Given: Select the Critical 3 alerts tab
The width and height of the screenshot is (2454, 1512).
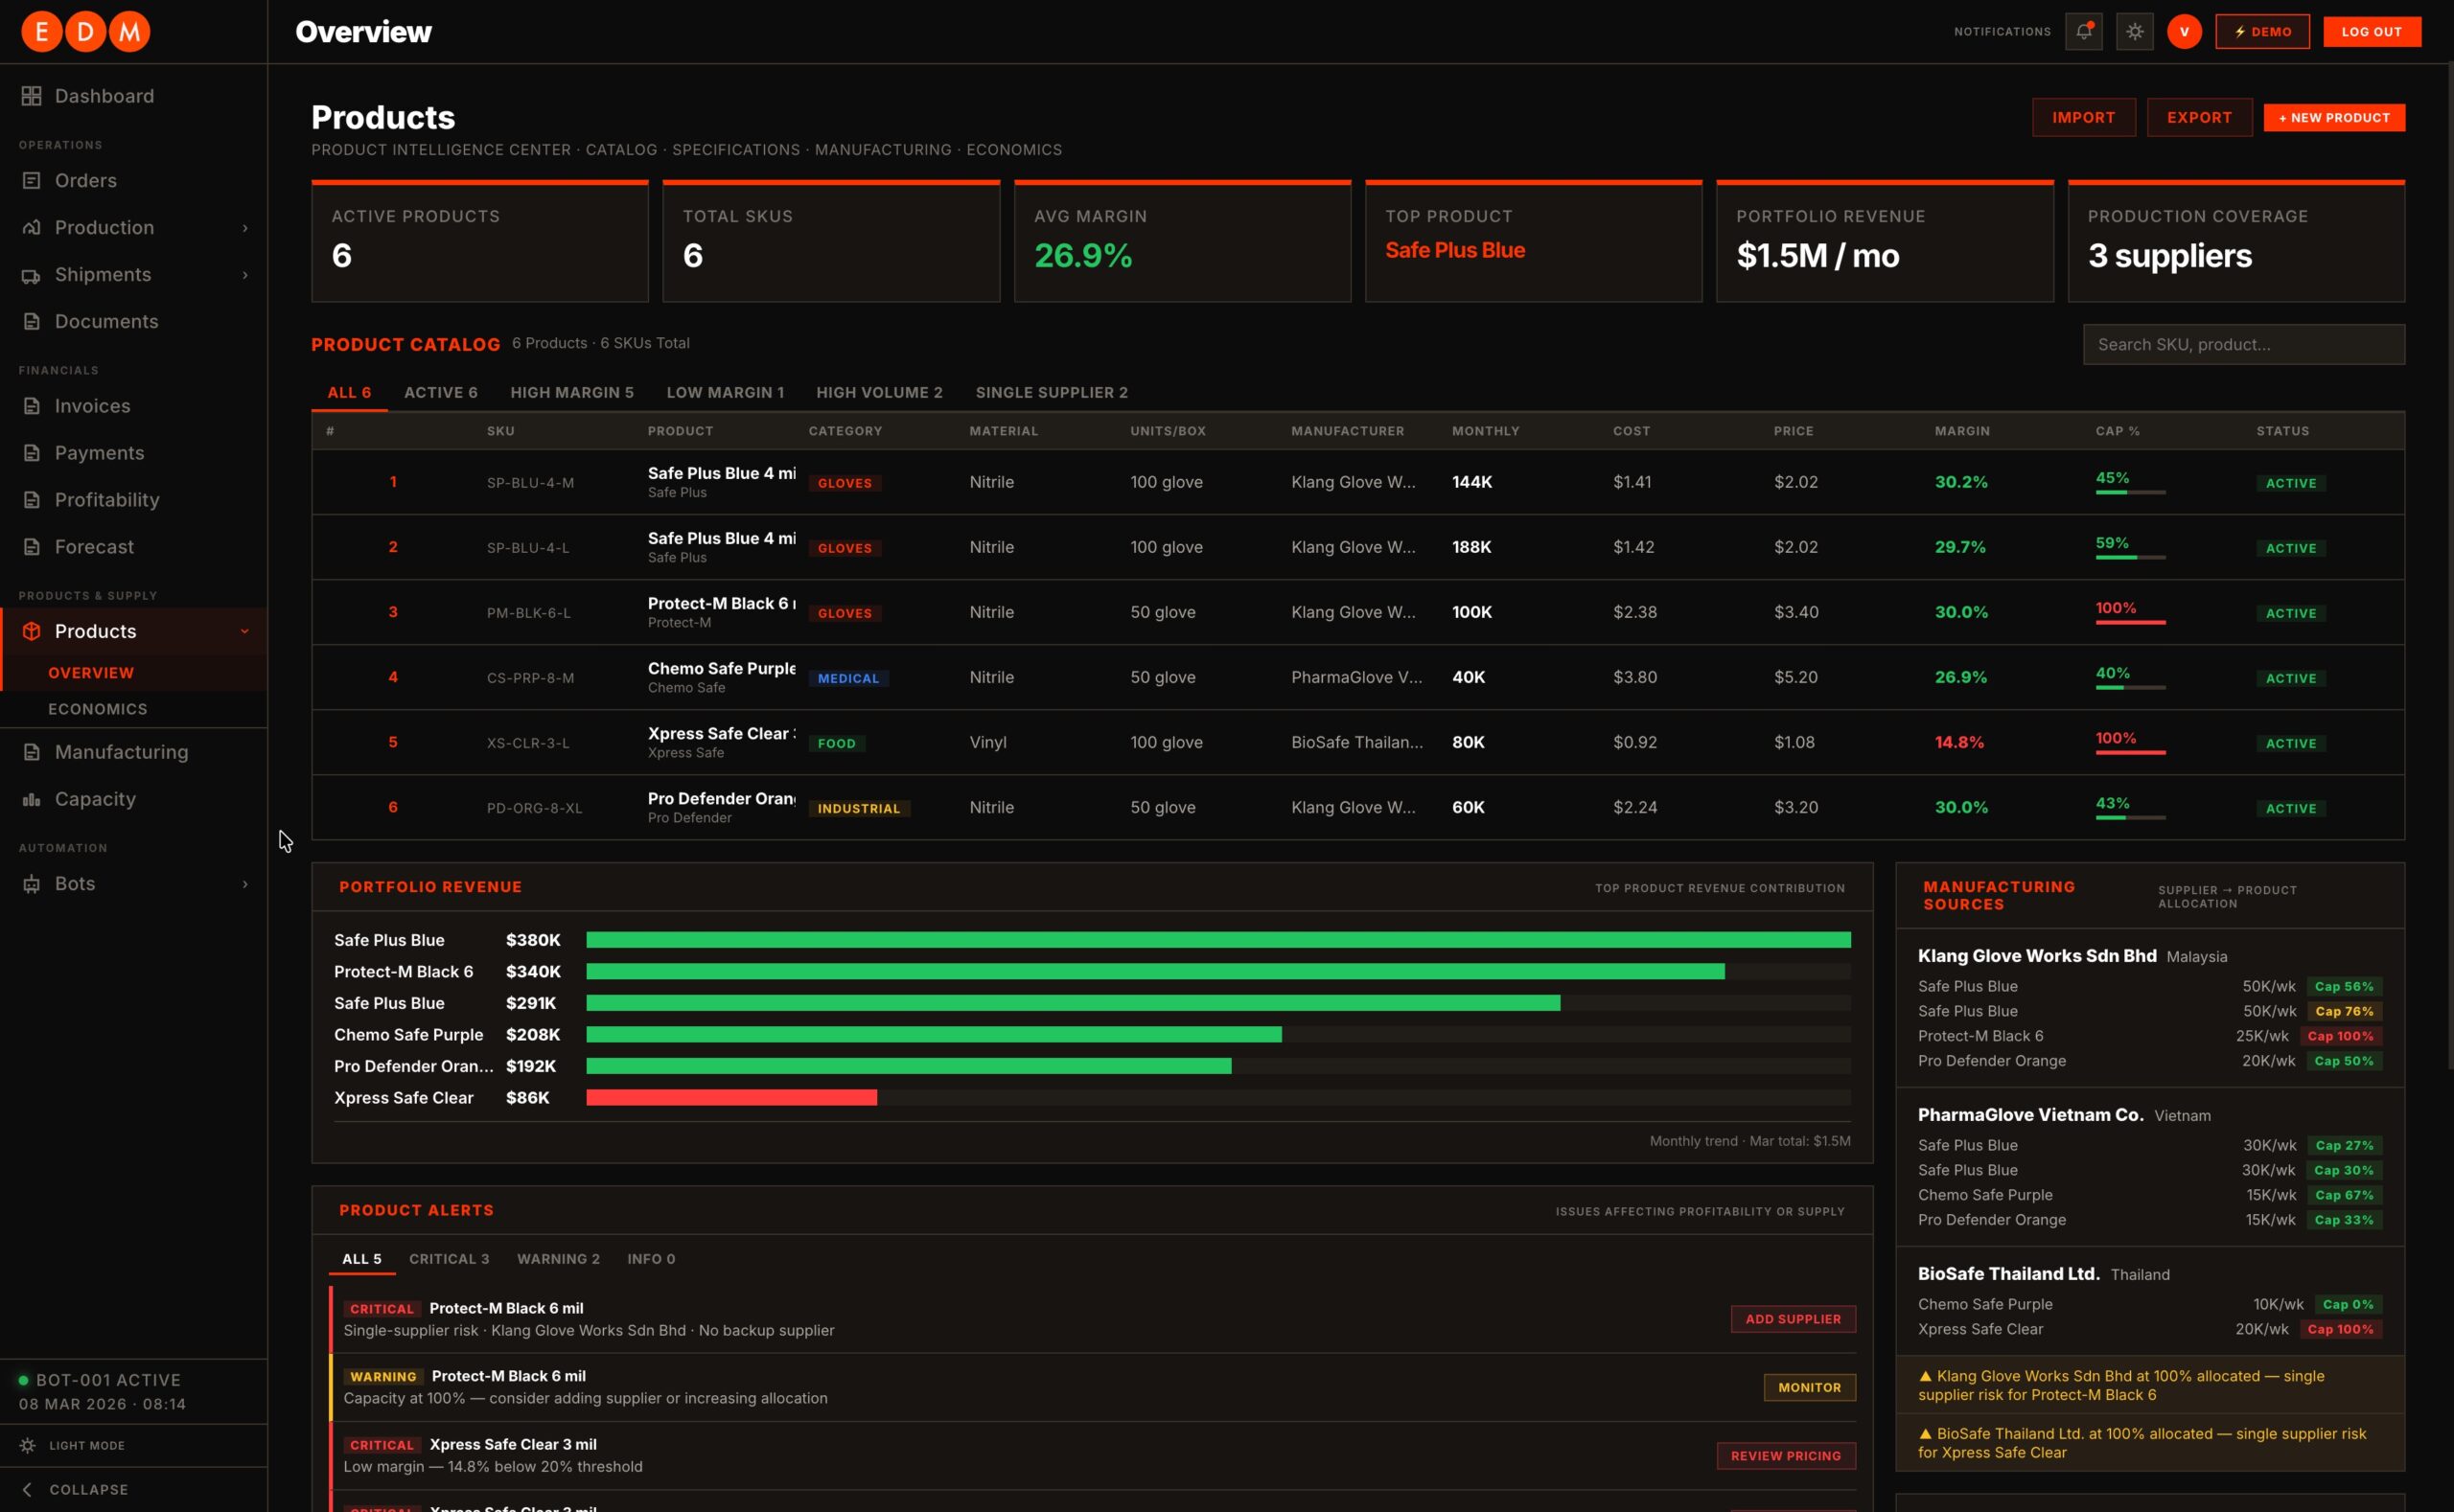Looking at the screenshot, I should (x=450, y=1259).
